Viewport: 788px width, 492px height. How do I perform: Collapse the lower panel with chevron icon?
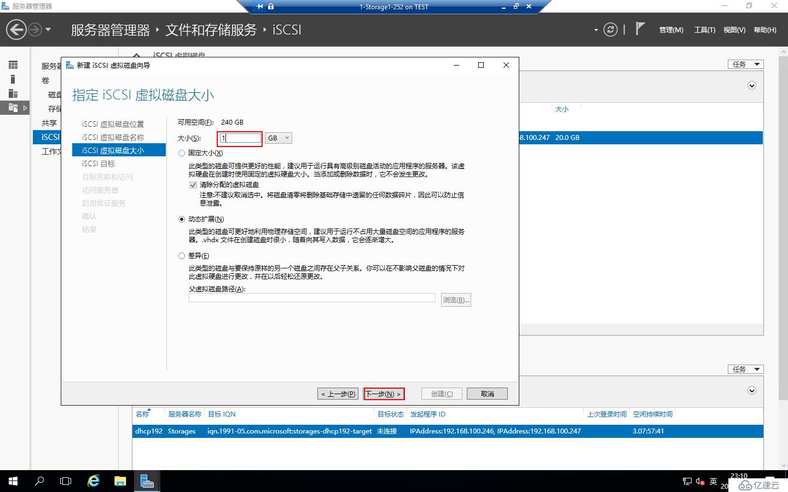tap(752, 390)
